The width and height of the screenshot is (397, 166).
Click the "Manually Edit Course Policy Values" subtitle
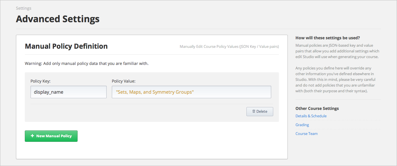pyautogui.click(x=229, y=46)
